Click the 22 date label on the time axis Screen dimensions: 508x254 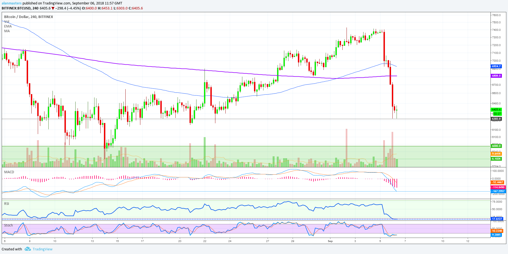tap(205, 241)
